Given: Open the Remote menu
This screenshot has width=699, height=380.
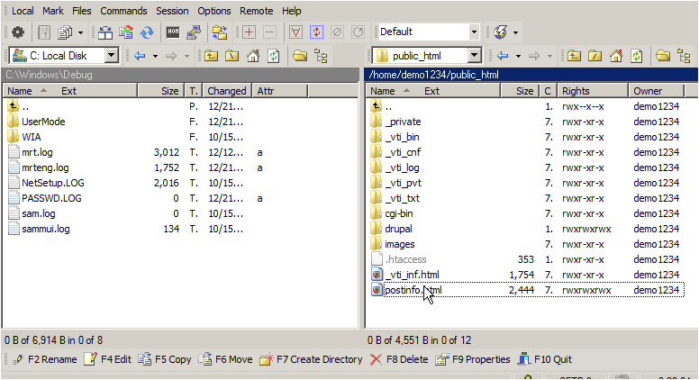Looking at the screenshot, I should tap(257, 11).
